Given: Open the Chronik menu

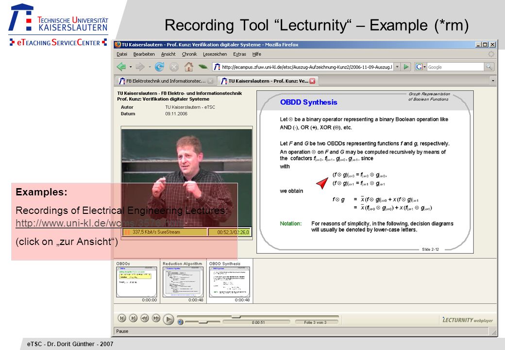Looking at the screenshot, I should [189, 54].
